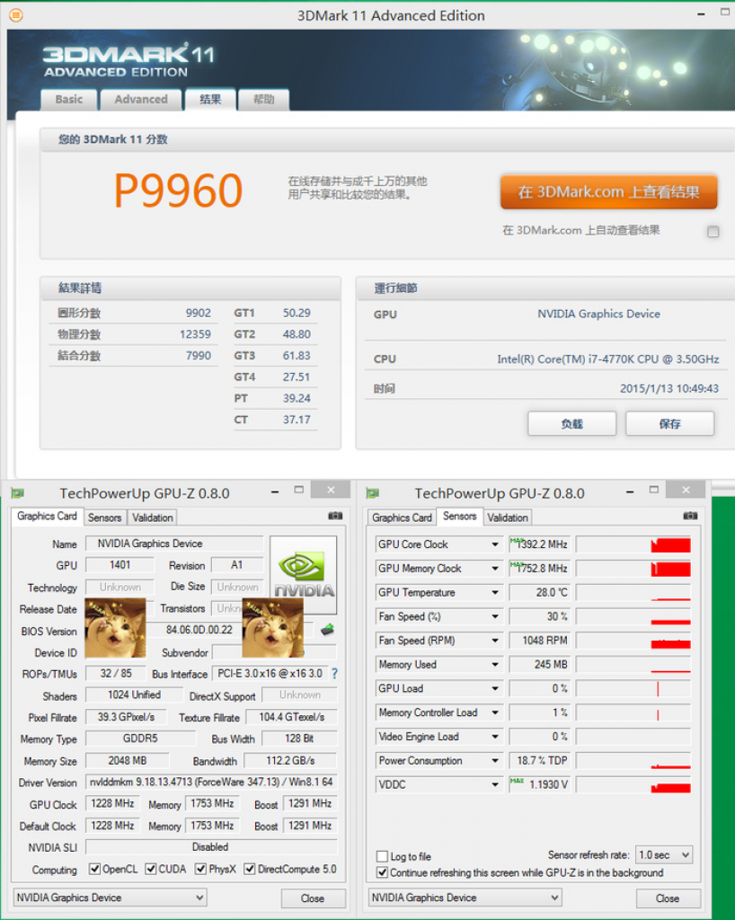Click the GPU Core Clock red history graph
This screenshot has height=920, width=735.
(633, 544)
